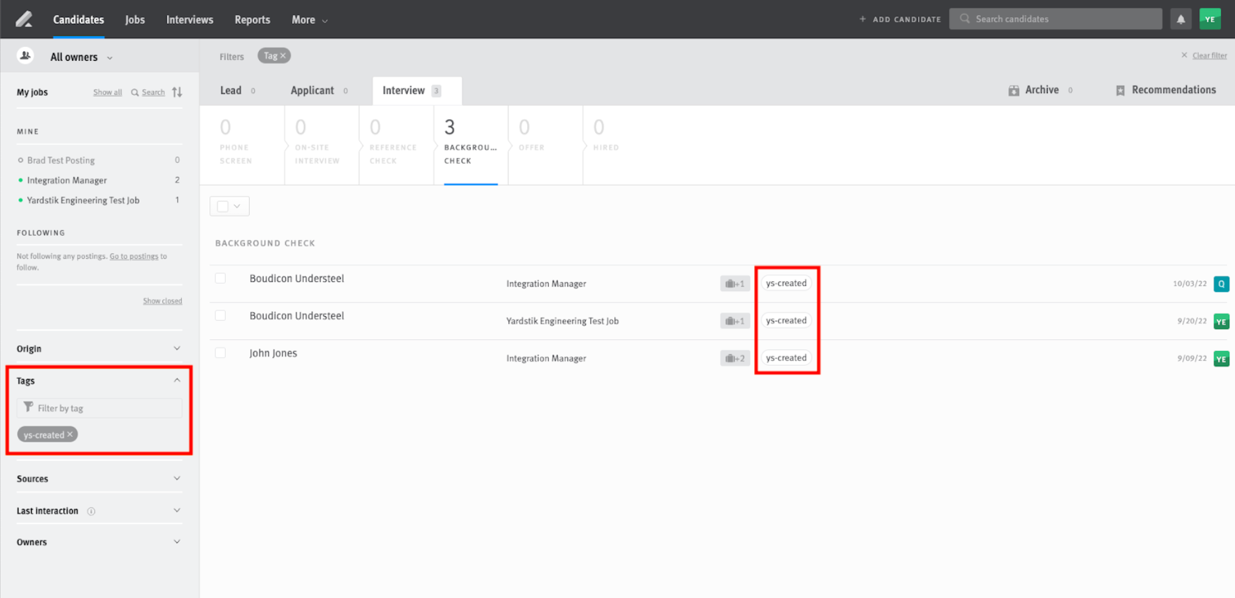Click the Add Candidate button

point(900,19)
